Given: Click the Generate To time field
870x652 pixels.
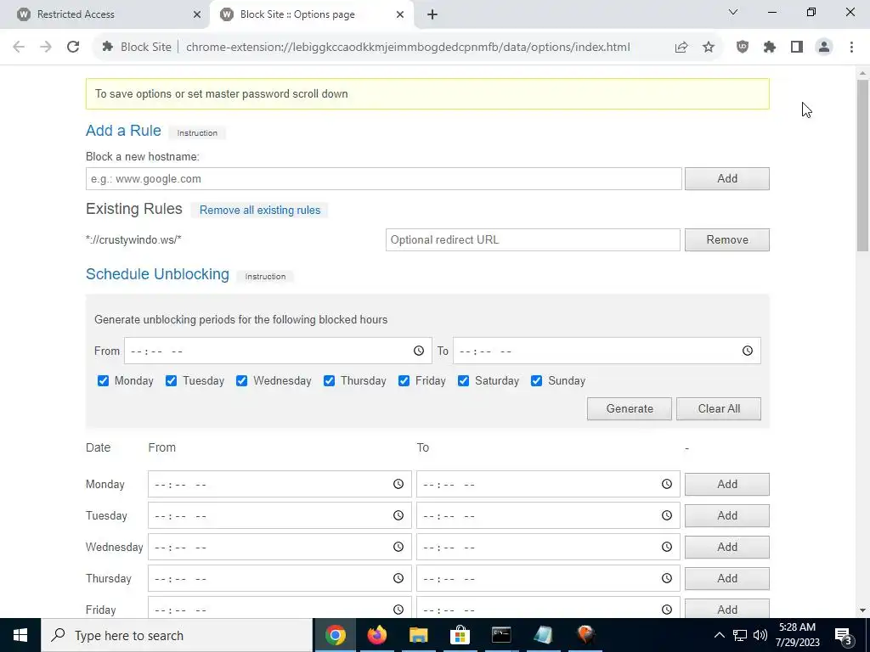Looking at the screenshot, I should coord(607,351).
